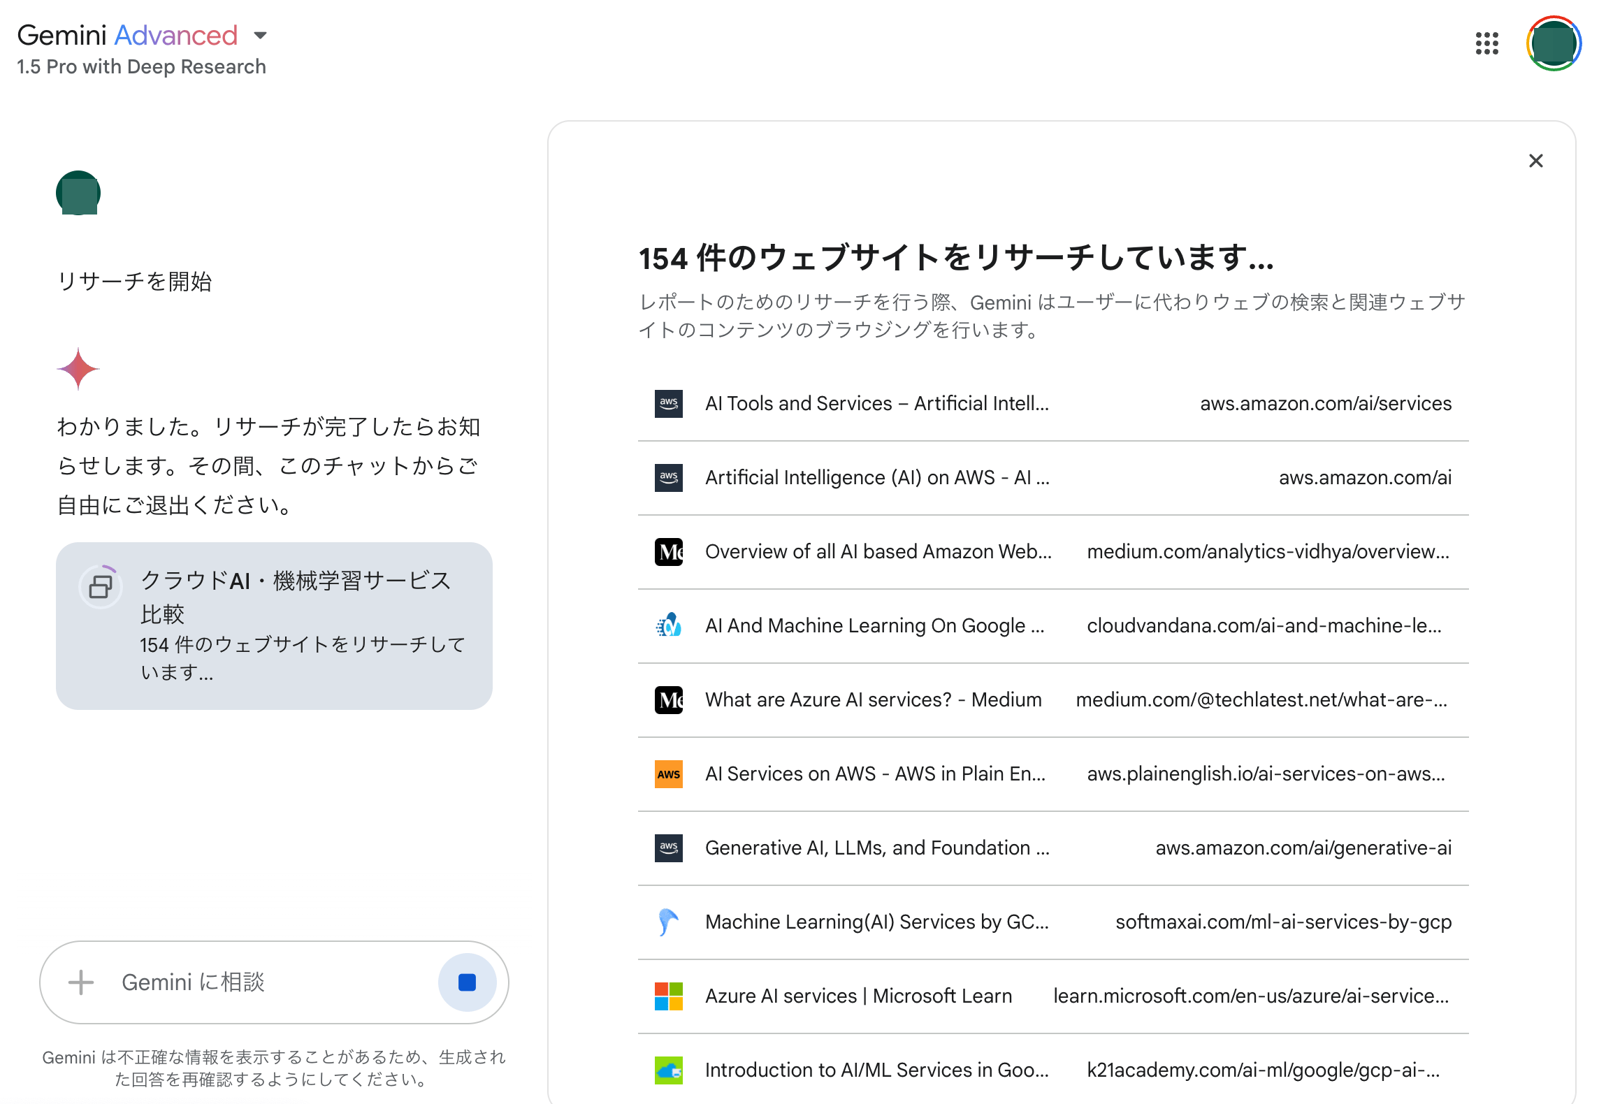
Task: Click the Google account avatar top right
Action: [x=1553, y=43]
